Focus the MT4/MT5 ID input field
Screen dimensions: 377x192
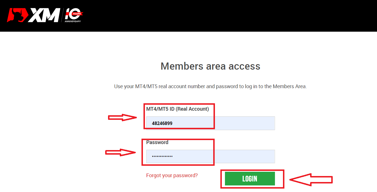[210, 123]
